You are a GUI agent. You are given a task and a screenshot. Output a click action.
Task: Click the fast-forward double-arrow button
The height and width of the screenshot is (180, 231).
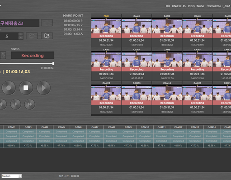[30, 104]
